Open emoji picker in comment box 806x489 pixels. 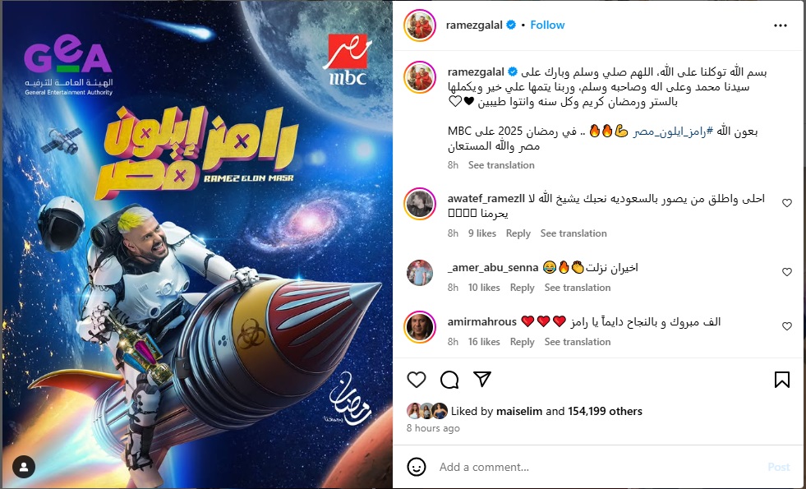coord(417,467)
